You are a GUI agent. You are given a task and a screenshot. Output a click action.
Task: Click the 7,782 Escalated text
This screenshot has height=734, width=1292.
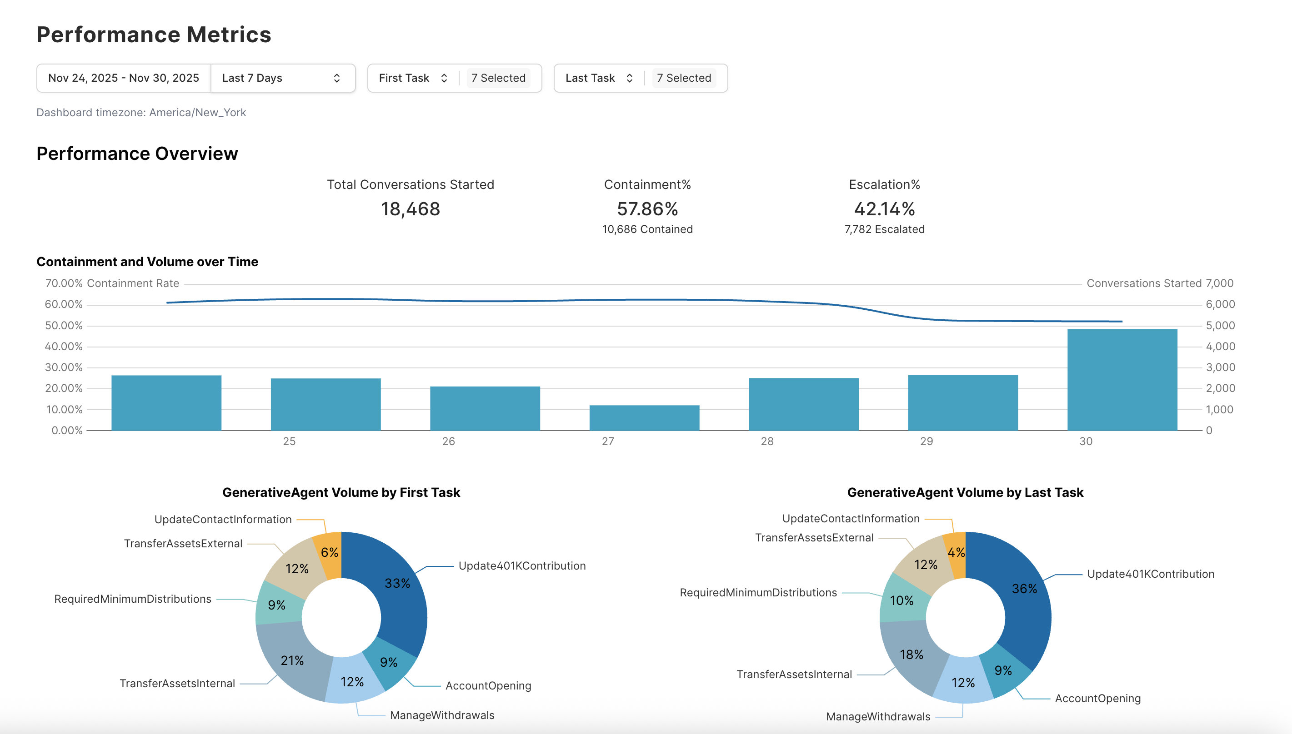884,229
